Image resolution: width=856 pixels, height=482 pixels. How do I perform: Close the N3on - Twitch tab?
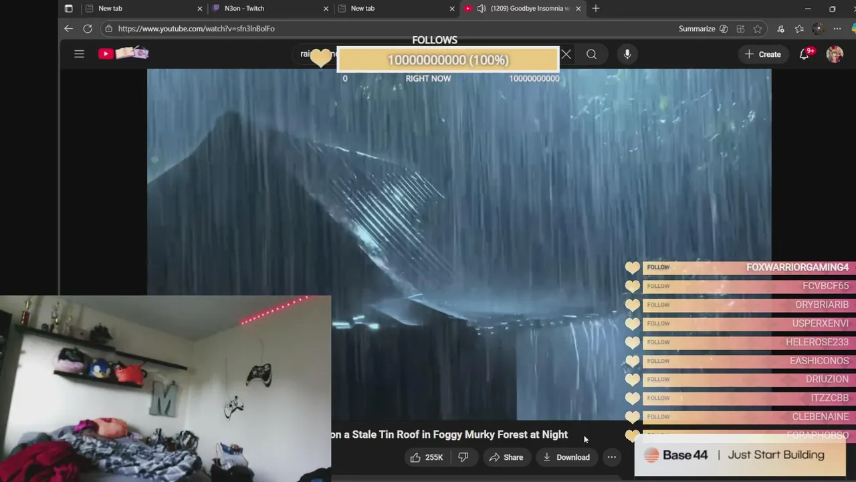click(326, 9)
